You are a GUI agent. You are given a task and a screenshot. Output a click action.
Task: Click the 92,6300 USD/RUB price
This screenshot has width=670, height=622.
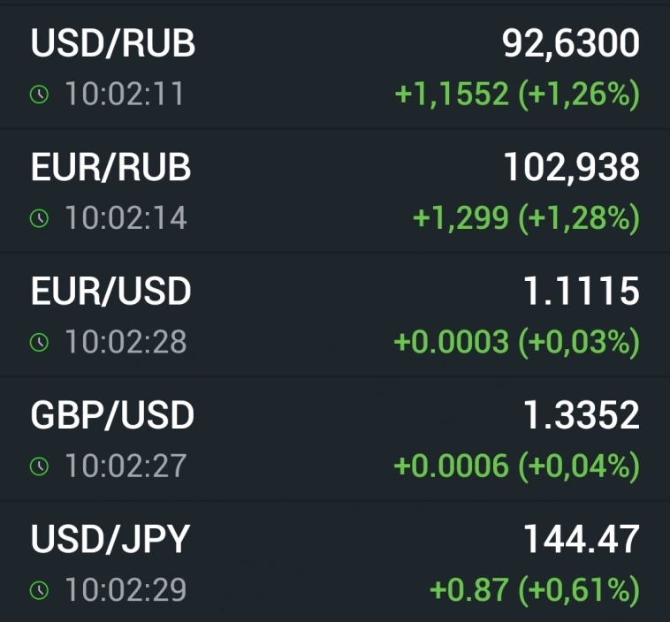pos(570,43)
